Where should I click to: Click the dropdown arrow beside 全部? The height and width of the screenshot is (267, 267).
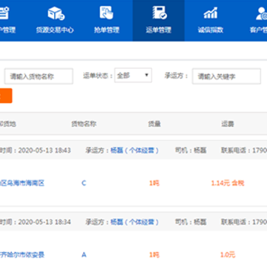point(146,75)
